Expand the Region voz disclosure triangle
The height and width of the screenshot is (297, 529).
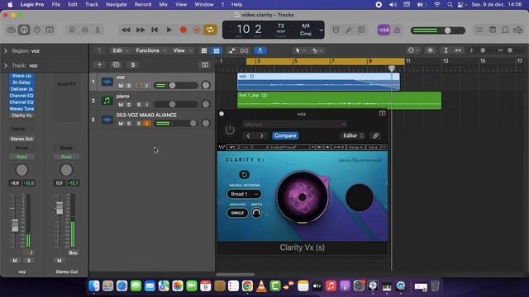tap(6, 51)
